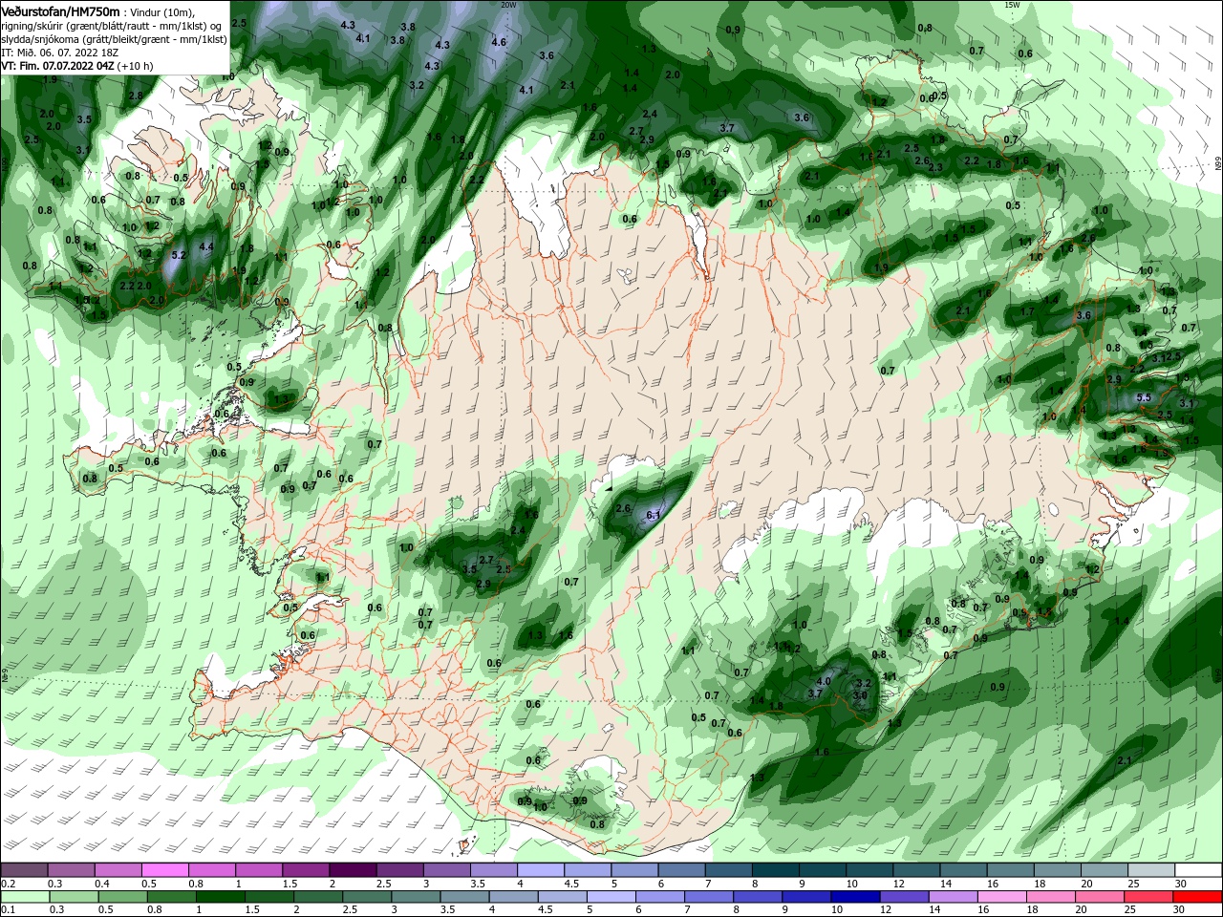Select navy blue swatch between 10 and 12
Viewport: 1223px width, 917px height.
pos(855,897)
